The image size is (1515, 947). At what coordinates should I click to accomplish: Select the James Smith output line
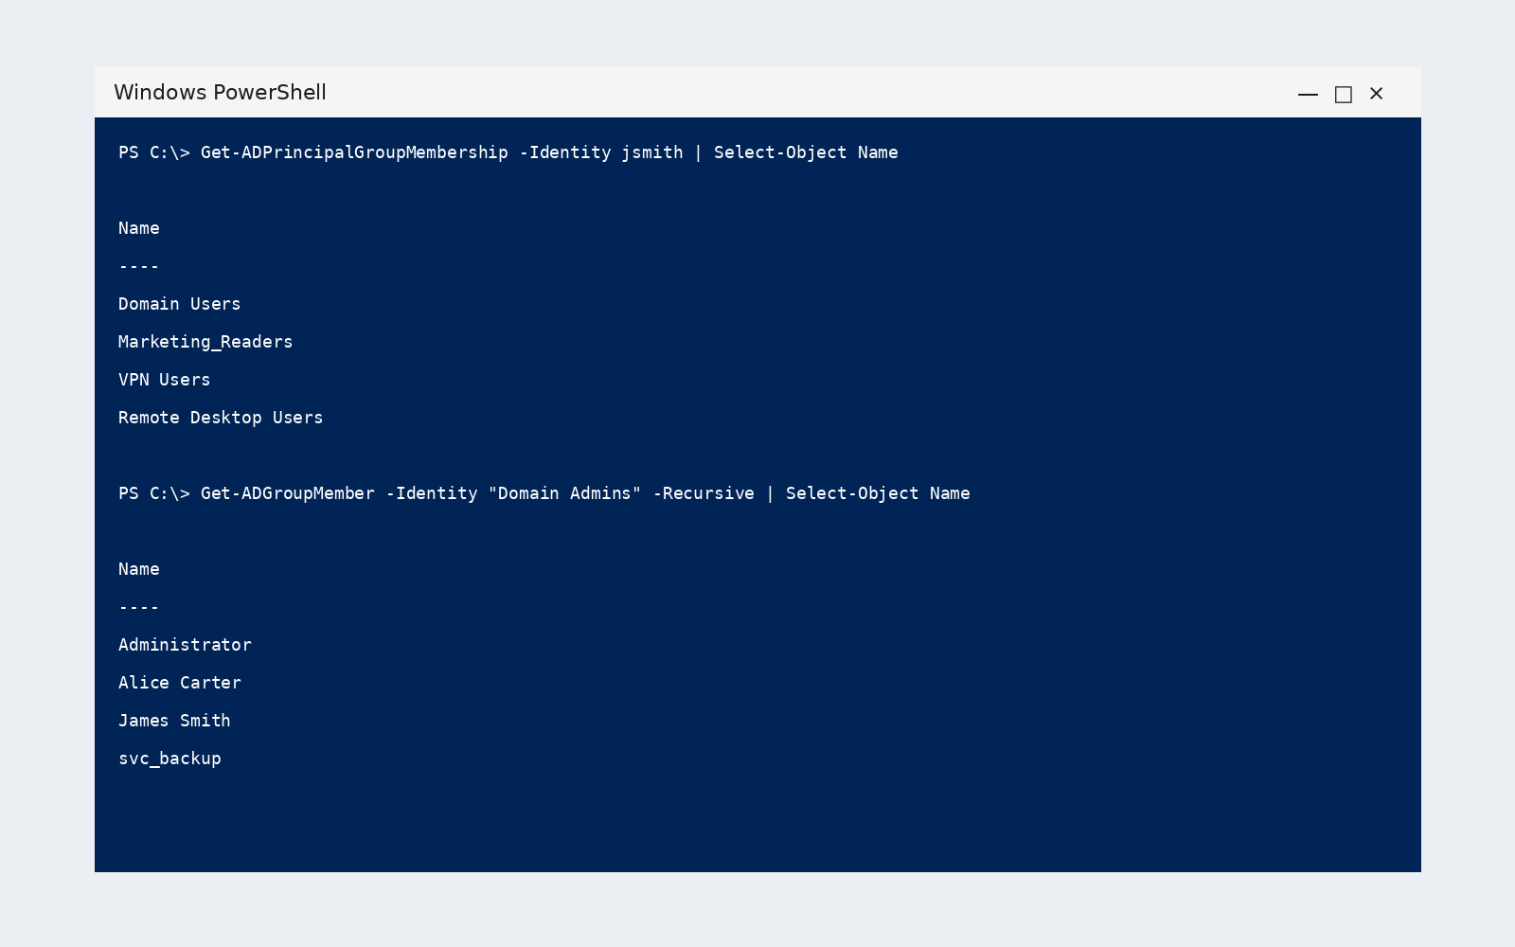tap(174, 721)
